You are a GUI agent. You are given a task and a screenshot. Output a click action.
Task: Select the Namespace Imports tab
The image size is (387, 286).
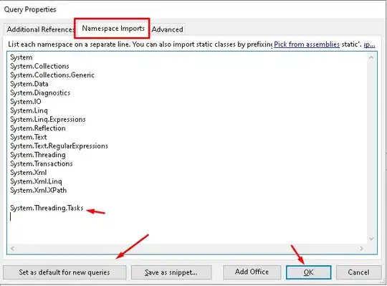tap(113, 29)
